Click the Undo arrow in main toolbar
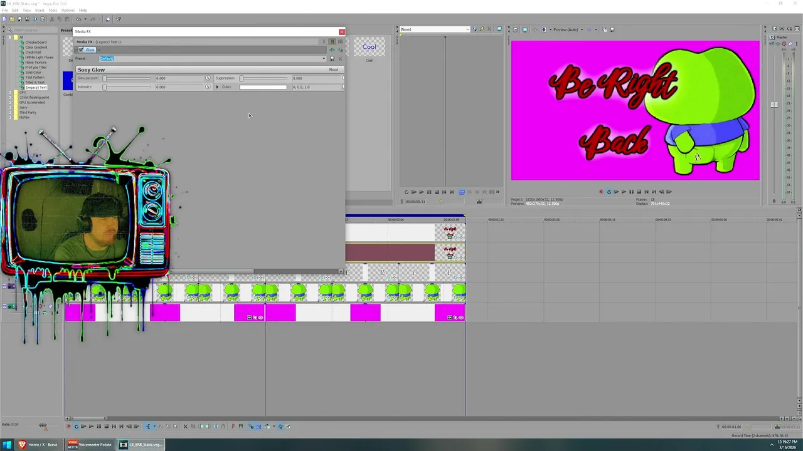803x451 pixels. pos(78,19)
